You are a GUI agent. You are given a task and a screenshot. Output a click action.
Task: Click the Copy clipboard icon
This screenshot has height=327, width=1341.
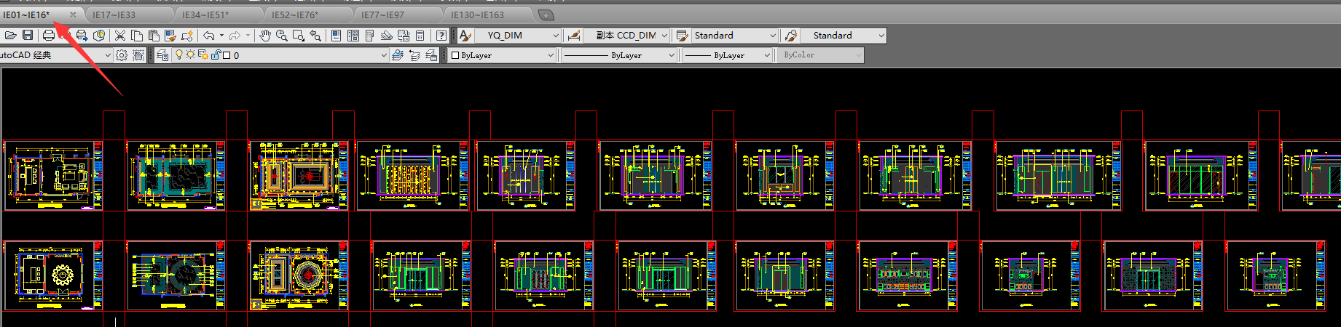point(137,35)
